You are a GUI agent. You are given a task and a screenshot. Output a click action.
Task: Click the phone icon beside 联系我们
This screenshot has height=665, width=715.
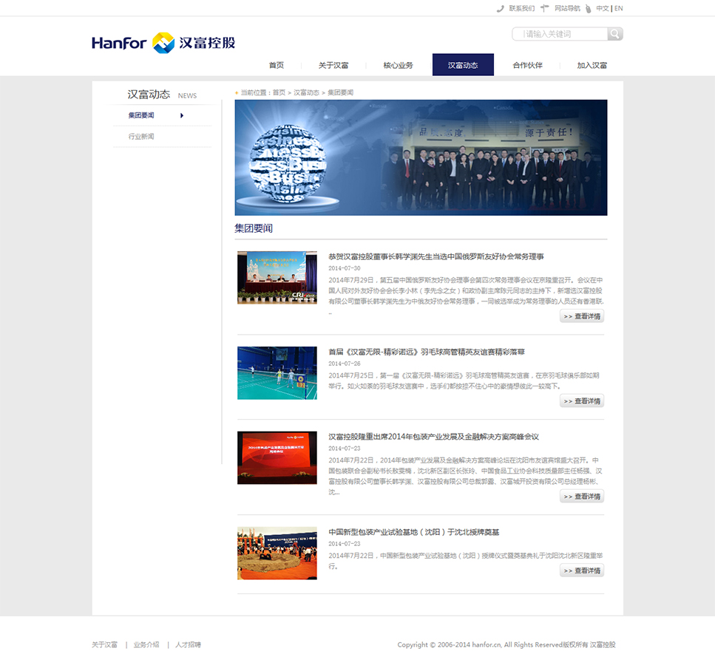click(x=500, y=9)
